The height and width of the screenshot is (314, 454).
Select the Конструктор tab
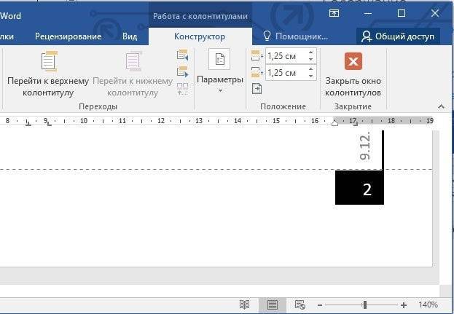[x=200, y=36]
